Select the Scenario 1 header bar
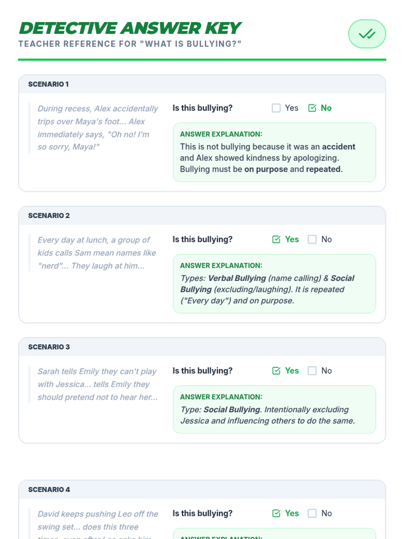The width and height of the screenshot is (404, 539). pyautogui.click(x=202, y=84)
